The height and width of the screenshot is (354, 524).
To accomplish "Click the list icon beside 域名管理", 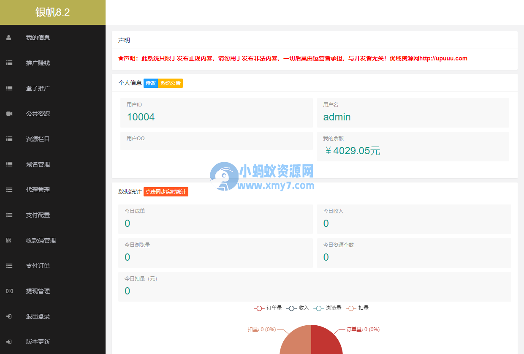I will pos(9,164).
